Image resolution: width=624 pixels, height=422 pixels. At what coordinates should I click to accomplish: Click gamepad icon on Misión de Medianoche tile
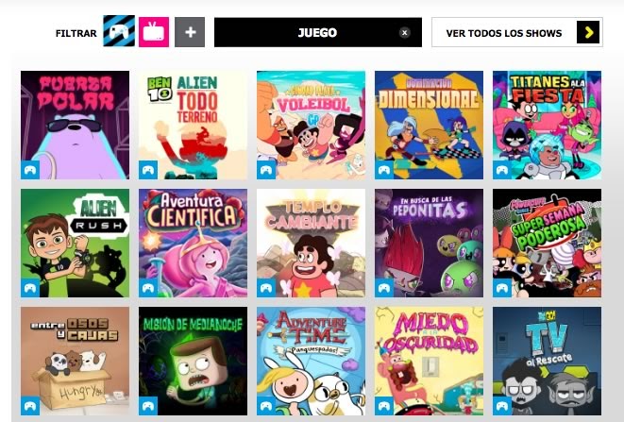tap(148, 406)
